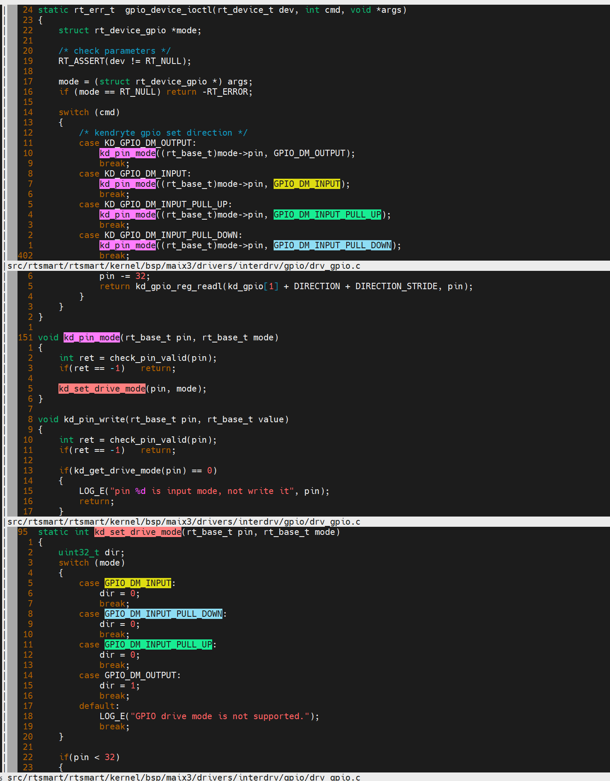
Task: Click 'GPIO drive mode is not supported.' string
Action: (220, 716)
